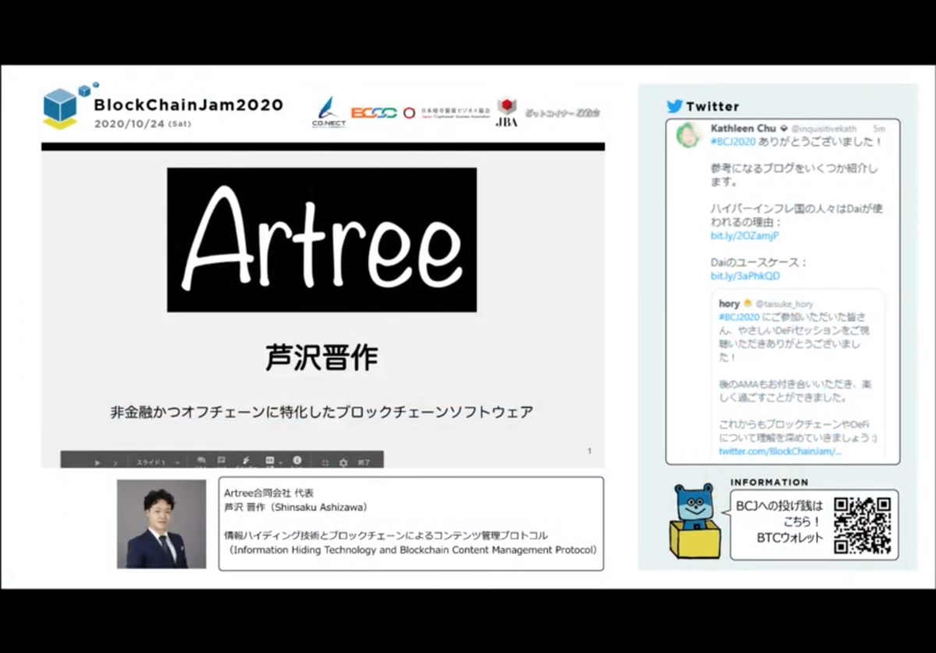Open the スライド 1 slide selector dropdown
Image resolution: width=936 pixels, height=653 pixels.
pos(158,463)
